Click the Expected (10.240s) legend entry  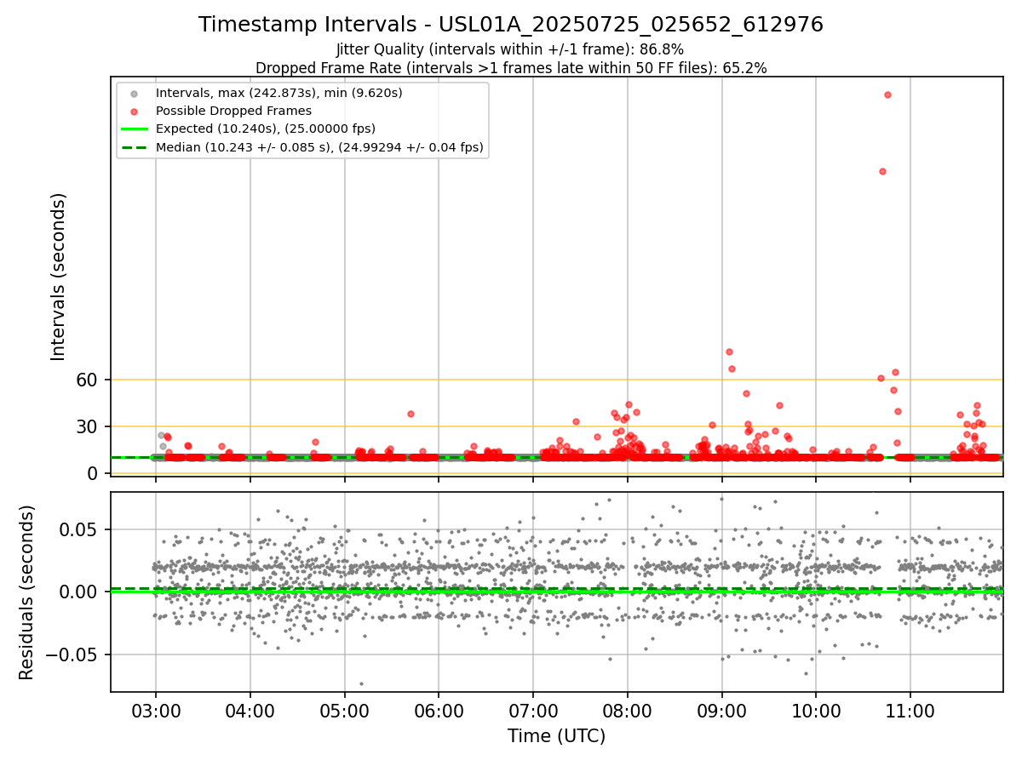pyautogui.click(x=265, y=129)
